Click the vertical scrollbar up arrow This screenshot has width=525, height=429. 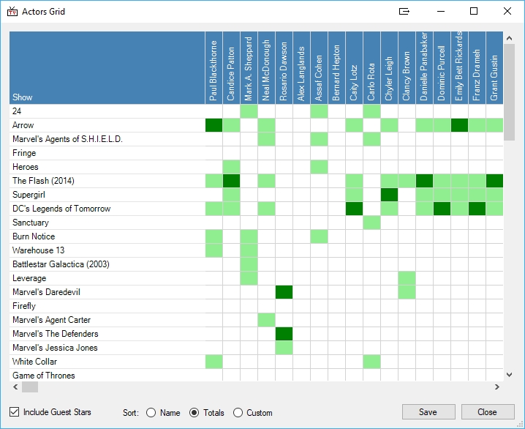509,38
